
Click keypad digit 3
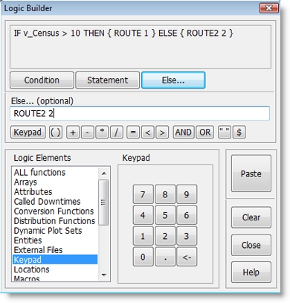pos(187,236)
